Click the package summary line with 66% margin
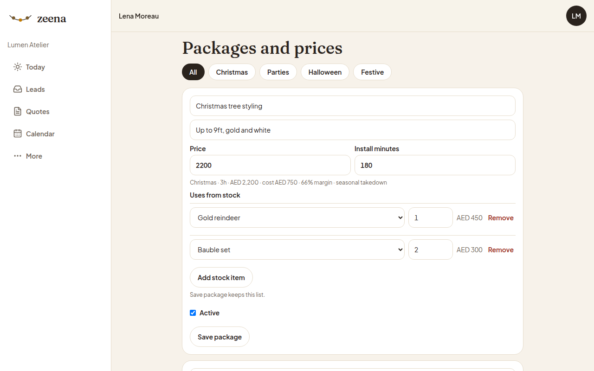The height and width of the screenshot is (371, 594). 288,182
